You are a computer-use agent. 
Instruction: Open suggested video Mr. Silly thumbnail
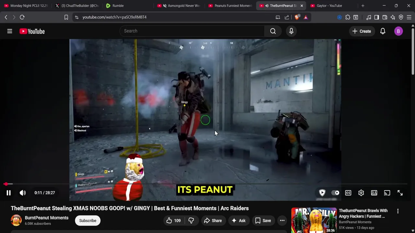click(x=314, y=220)
